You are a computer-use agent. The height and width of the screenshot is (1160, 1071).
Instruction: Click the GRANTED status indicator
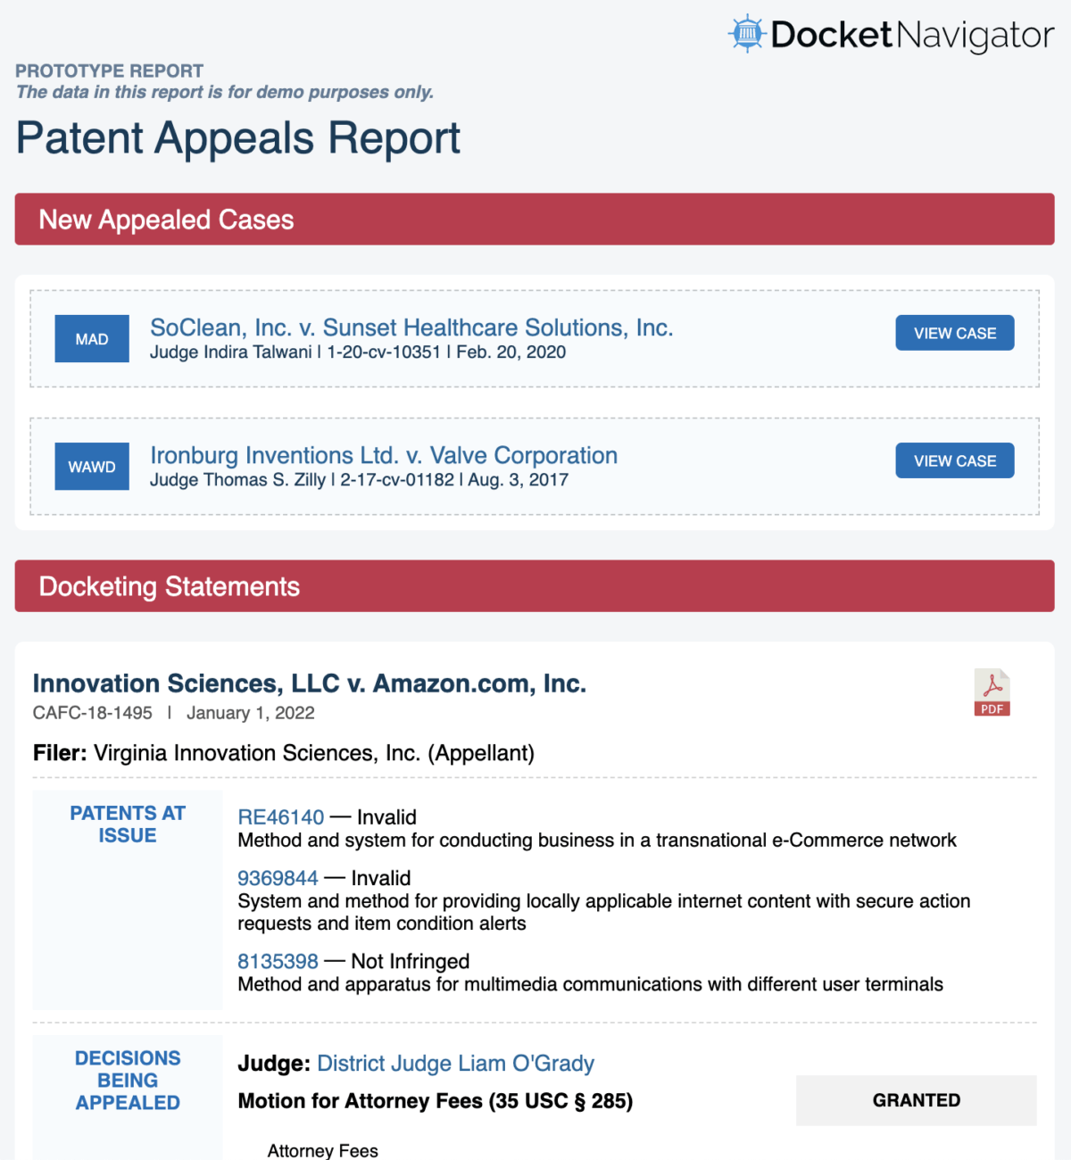pyautogui.click(x=916, y=1100)
